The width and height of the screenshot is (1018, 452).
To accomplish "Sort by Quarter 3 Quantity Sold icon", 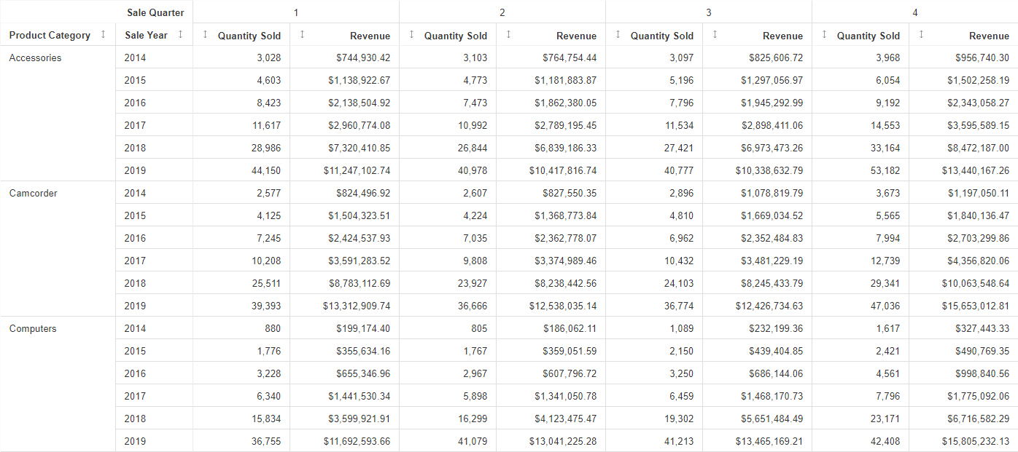I will (x=618, y=34).
